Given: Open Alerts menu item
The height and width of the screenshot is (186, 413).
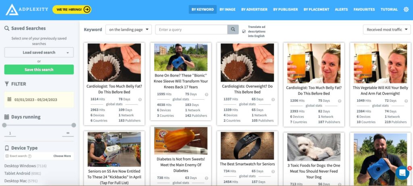Looking at the screenshot, I should point(341,10).
